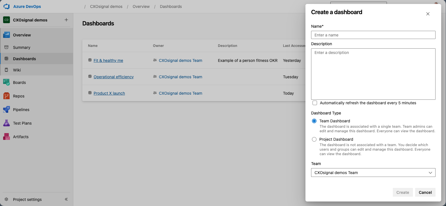The width and height of the screenshot is (446, 206).
Task: Close the Create a dashboard panel
Action: coord(428,14)
